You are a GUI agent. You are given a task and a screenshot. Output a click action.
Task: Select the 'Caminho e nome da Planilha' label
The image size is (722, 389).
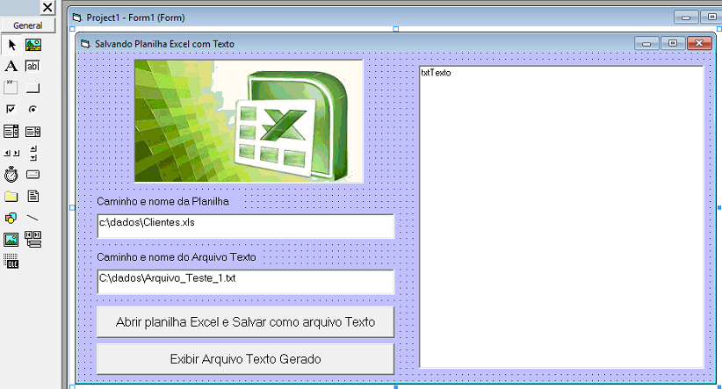click(163, 202)
